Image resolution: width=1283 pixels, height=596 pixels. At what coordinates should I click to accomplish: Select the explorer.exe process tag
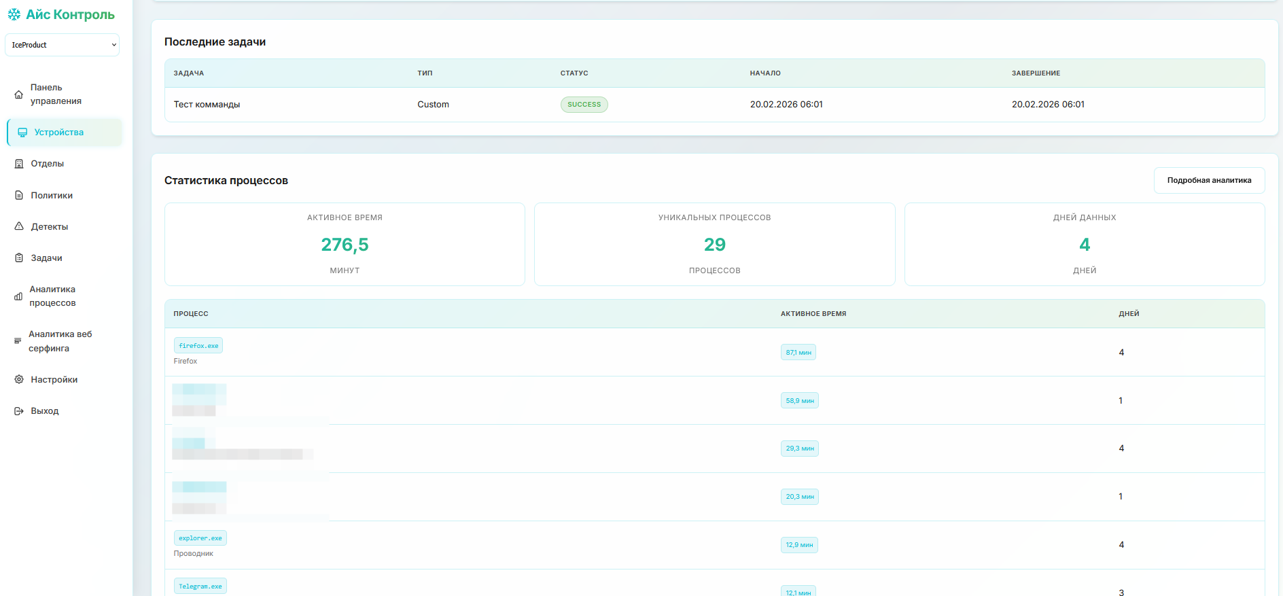point(200,538)
